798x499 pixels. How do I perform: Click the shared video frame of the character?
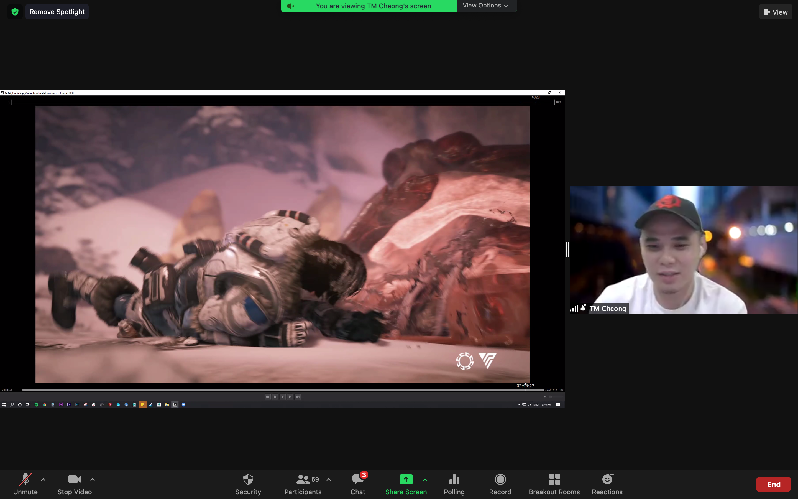[x=283, y=244]
